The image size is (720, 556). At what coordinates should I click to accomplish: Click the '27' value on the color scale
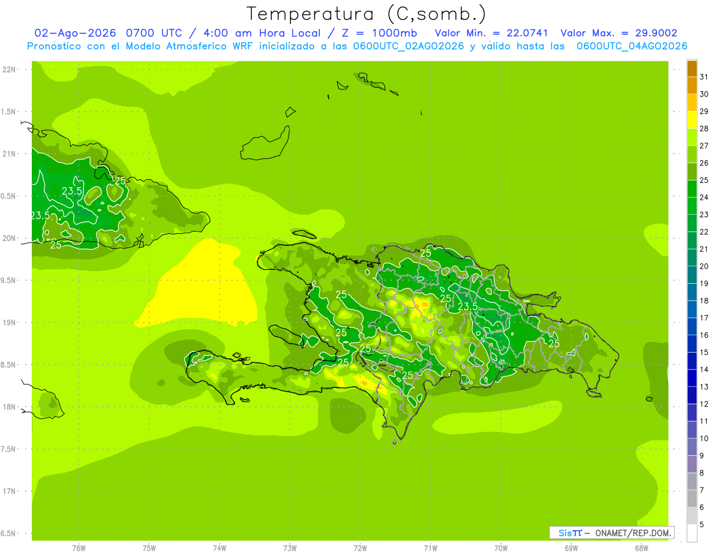(x=704, y=146)
